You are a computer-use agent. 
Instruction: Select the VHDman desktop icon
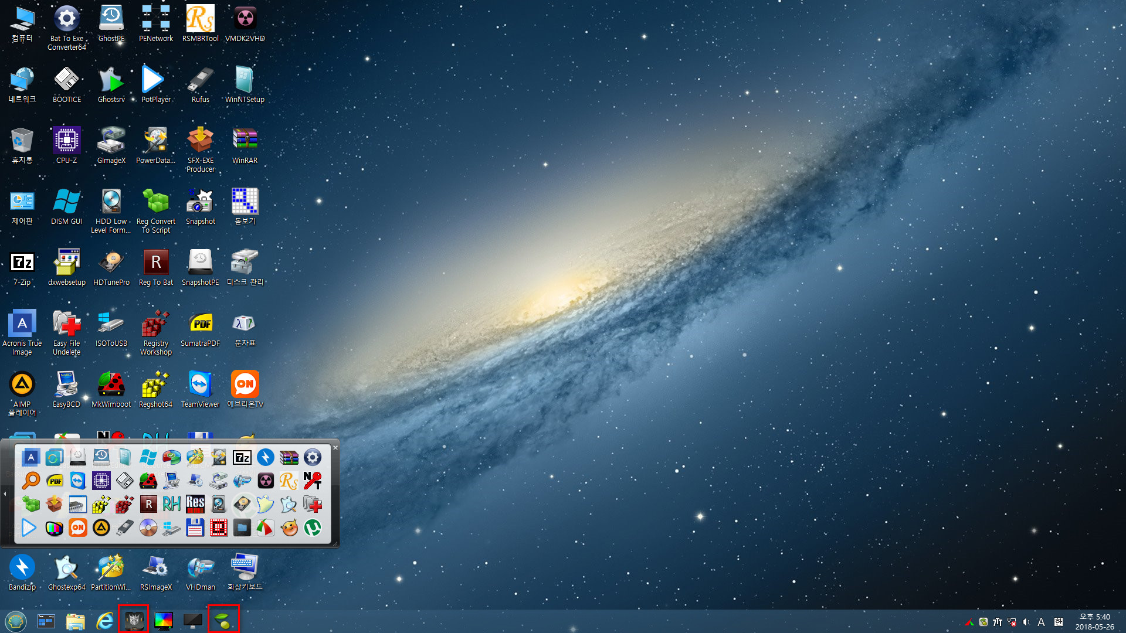201,572
